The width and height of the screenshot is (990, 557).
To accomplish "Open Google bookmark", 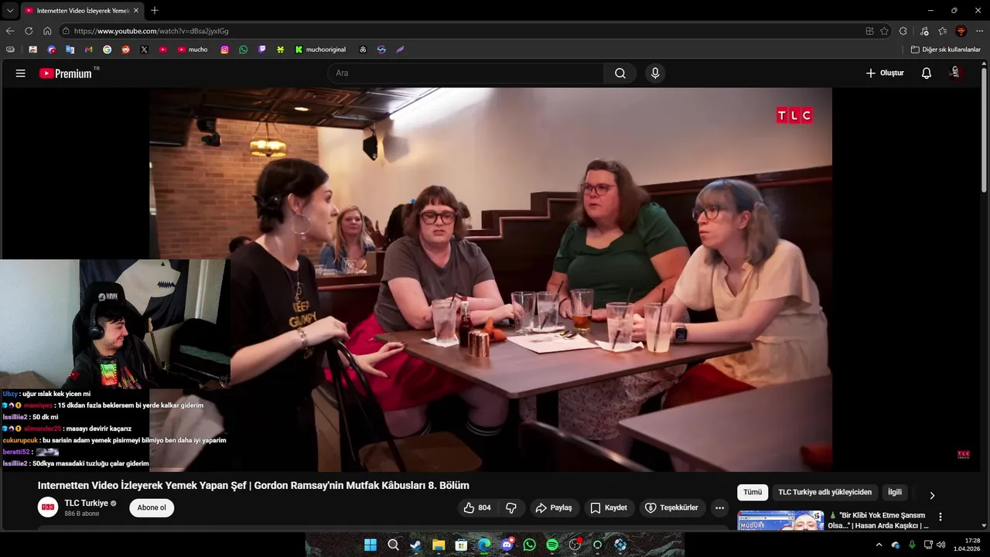I will click(x=107, y=50).
